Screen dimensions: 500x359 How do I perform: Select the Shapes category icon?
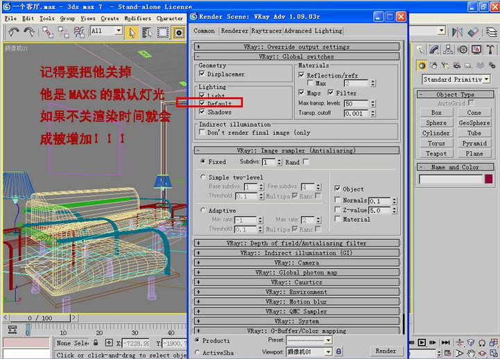click(x=433, y=66)
